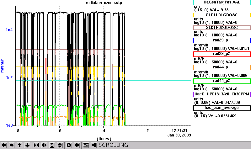Click the VAL=0.0331469 reading

point(222,116)
